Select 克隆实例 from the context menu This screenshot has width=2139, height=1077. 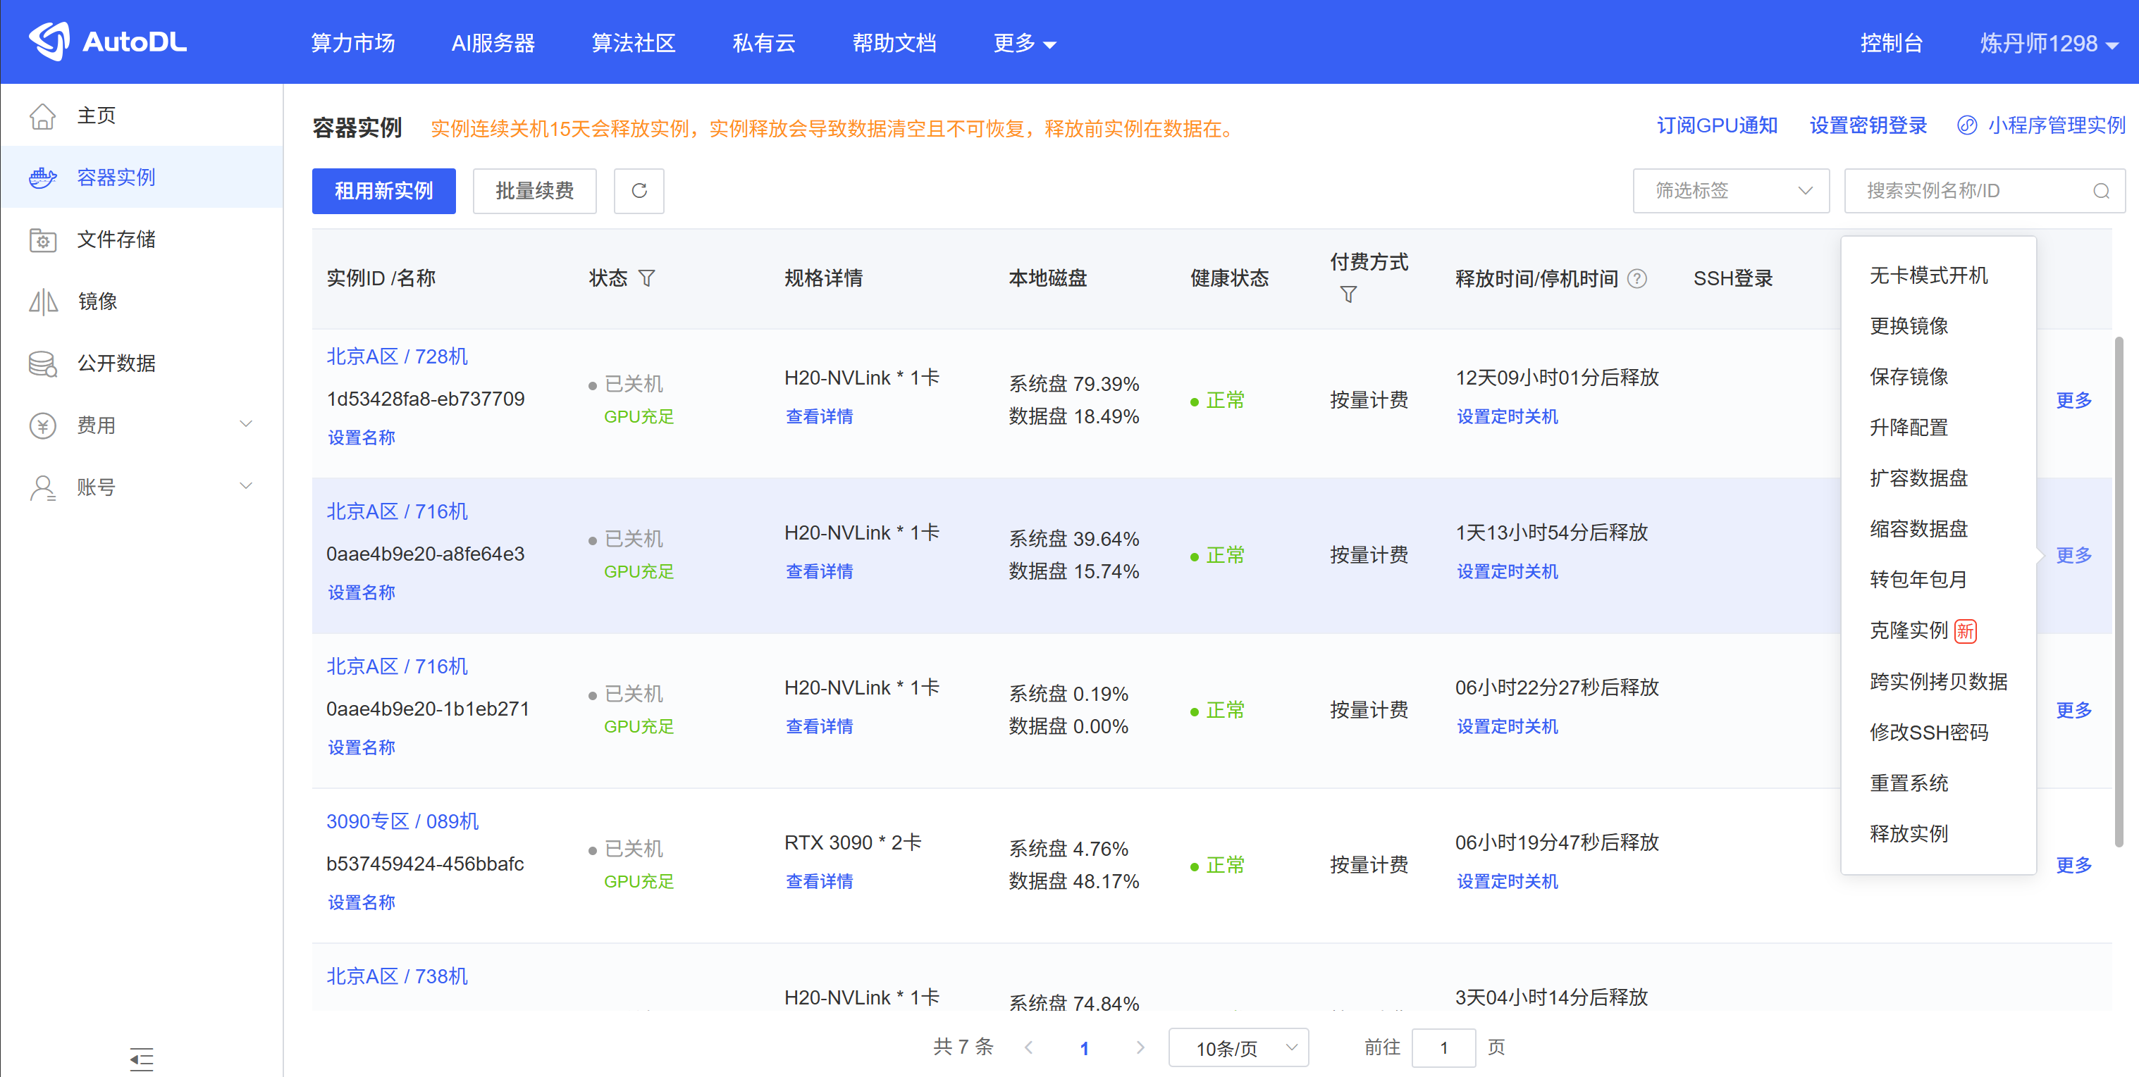pos(1908,630)
